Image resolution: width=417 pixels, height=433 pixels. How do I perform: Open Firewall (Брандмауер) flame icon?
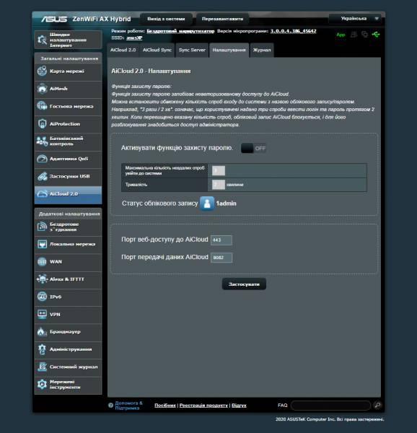[x=42, y=332]
